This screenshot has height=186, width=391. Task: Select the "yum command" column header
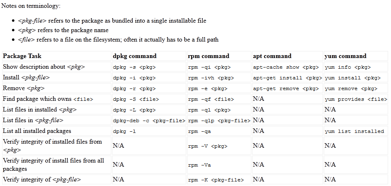(345, 56)
